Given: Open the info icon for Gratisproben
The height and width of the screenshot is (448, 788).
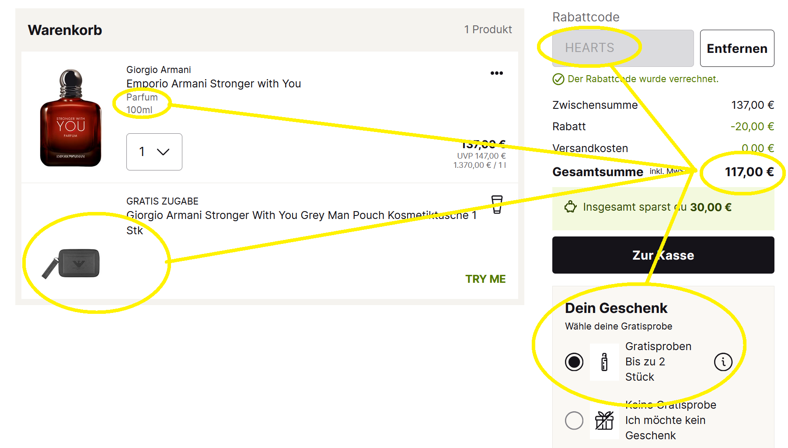Looking at the screenshot, I should pos(723,362).
